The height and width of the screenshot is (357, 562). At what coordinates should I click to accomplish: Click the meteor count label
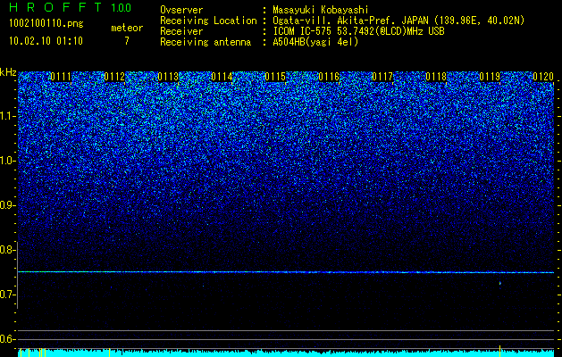tap(127, 28)
